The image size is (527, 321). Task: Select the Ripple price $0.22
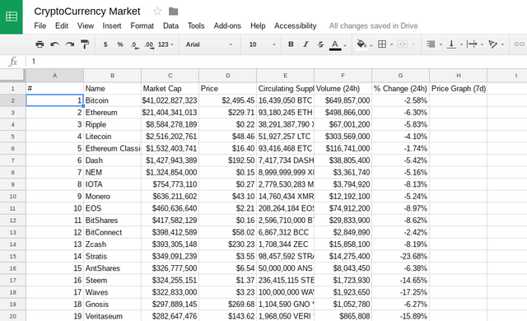point(228,124)
